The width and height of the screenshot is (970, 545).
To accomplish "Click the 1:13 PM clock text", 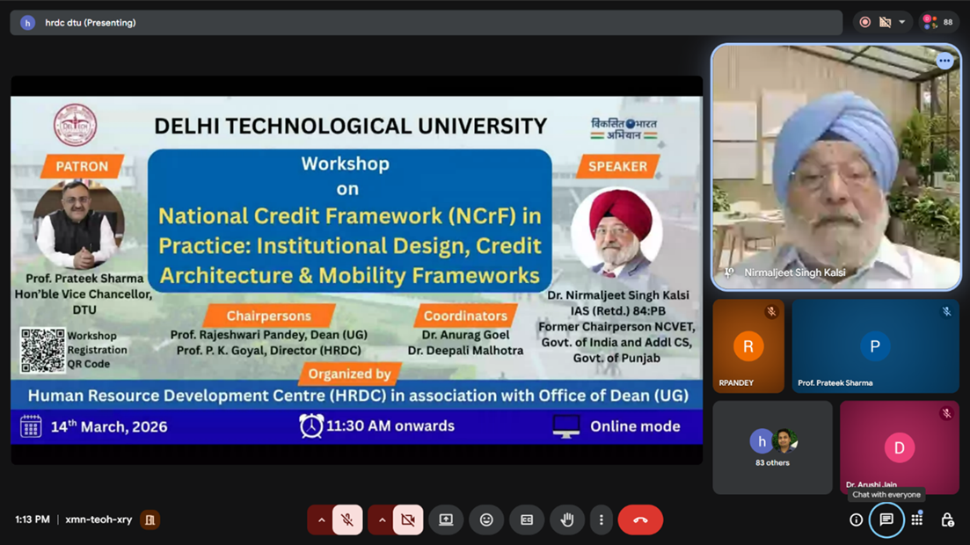I will pos(33,520).
